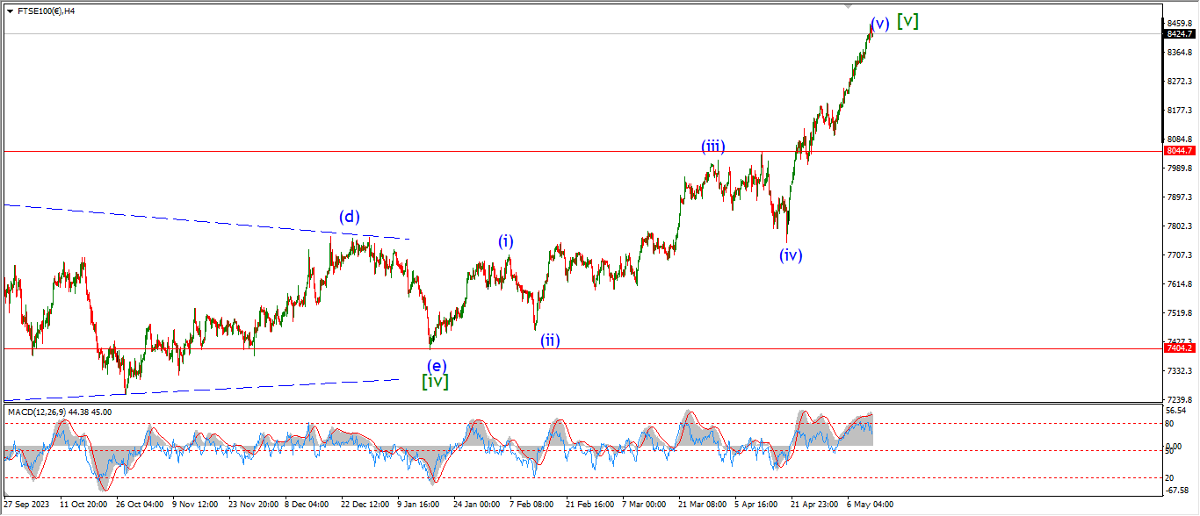Screen dimensions: 1200x516
Task: Click the blue (i) wave label
Action: pyautogui.click(x=506, y=241)
